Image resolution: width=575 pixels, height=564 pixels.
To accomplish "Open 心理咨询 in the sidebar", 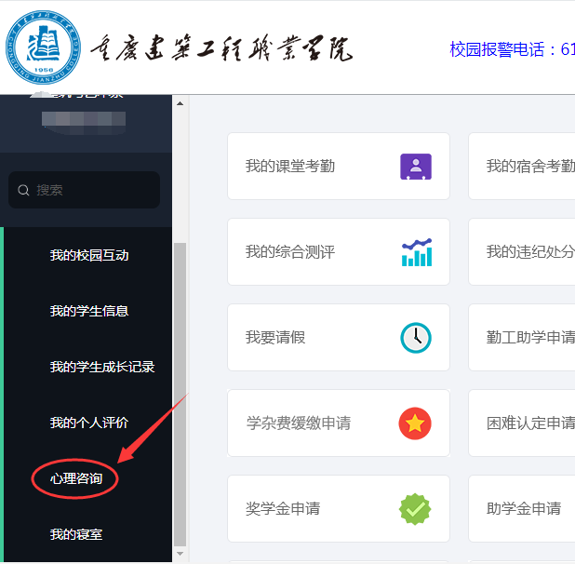I will point(76,478).
